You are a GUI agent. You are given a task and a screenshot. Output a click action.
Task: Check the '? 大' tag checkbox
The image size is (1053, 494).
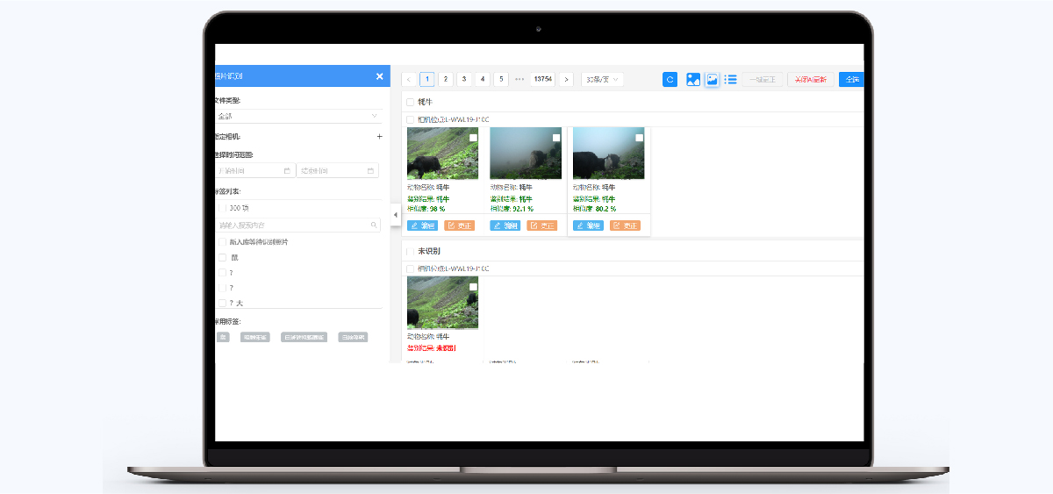(x=222, y=303)
